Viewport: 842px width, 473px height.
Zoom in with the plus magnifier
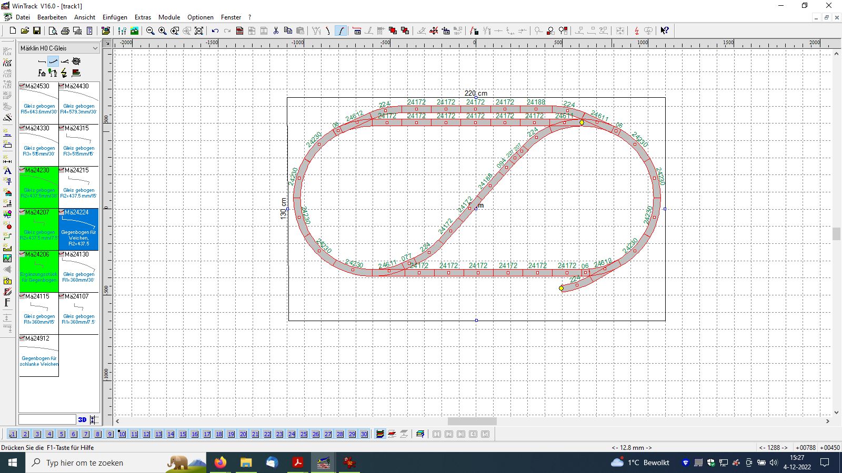pos(163,31)
